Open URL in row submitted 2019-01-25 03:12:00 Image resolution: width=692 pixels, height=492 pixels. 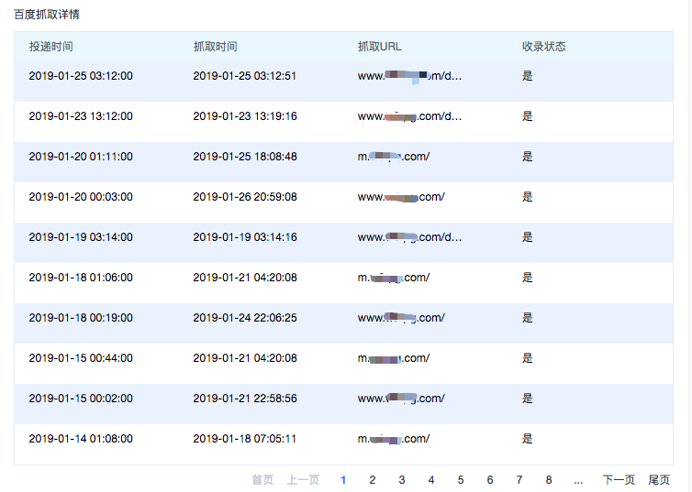click(409, 76)
